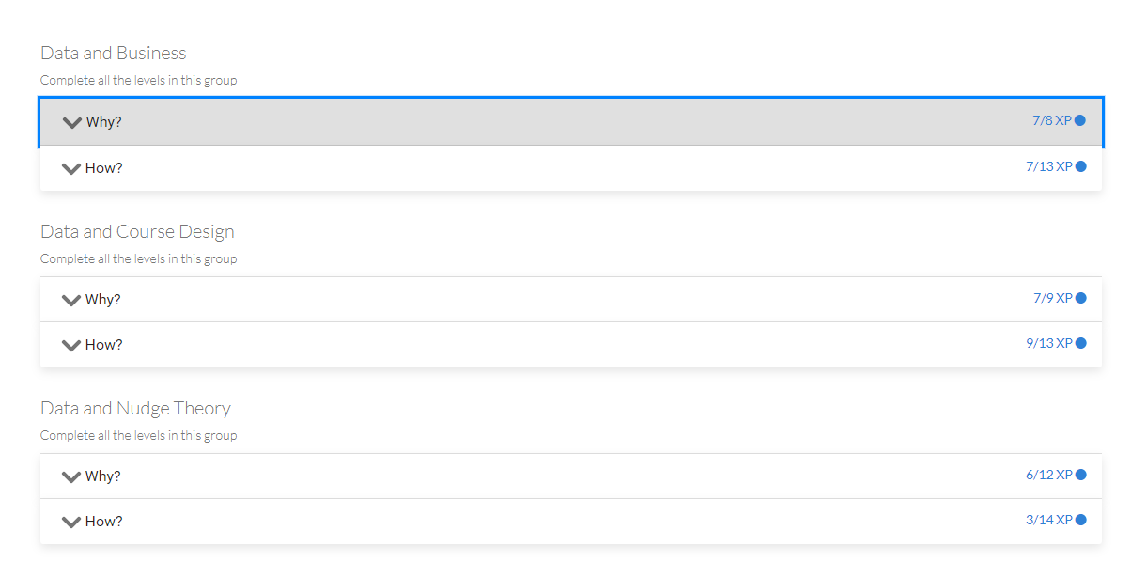The image size is (1131, 562).
Task: Click the blue status dot beside 7/8 XP
Action: tap(1080, 120)
